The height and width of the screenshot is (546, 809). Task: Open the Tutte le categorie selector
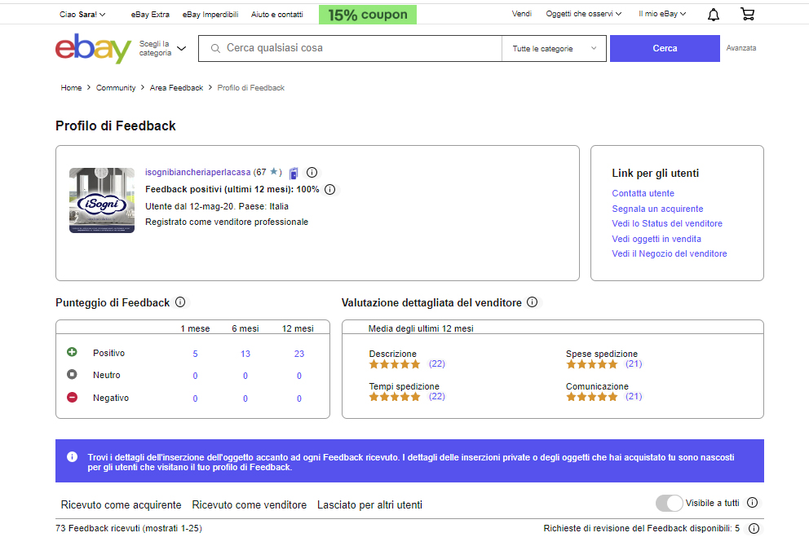tap(554, 48)
